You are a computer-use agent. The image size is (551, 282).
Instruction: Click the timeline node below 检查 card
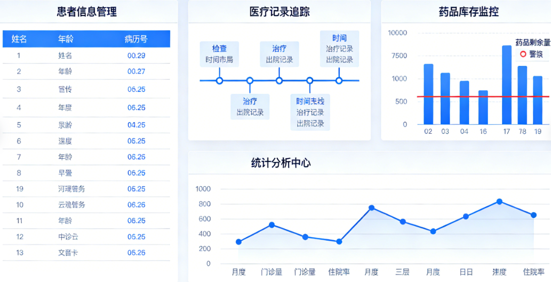click(x=219, y=81)
